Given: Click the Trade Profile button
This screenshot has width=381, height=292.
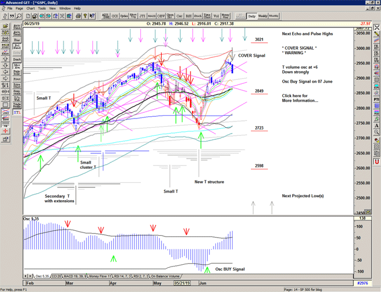Looking at the screenshot, I should (17, 105).
